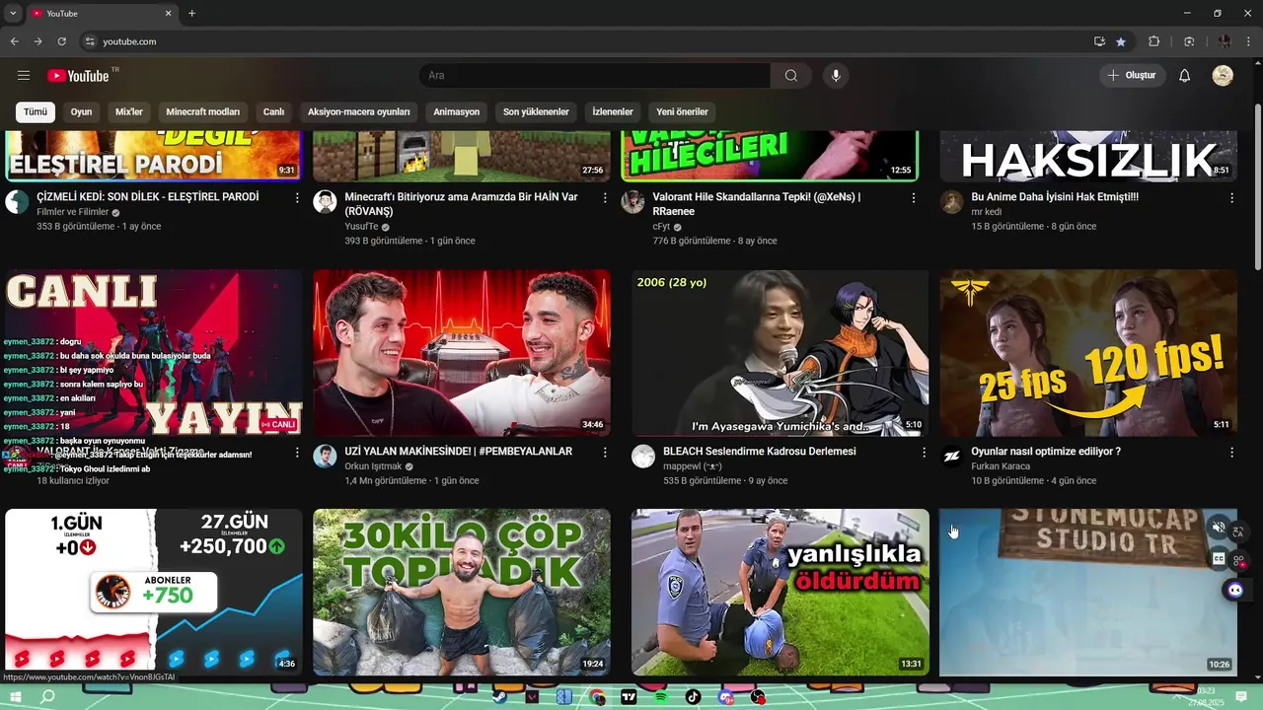The height and width of the screenshot is (710, 1263).
Task: Open the UZİ YALAN MAKİNESİNDE thumbnail
Action: tap(462, 353)
